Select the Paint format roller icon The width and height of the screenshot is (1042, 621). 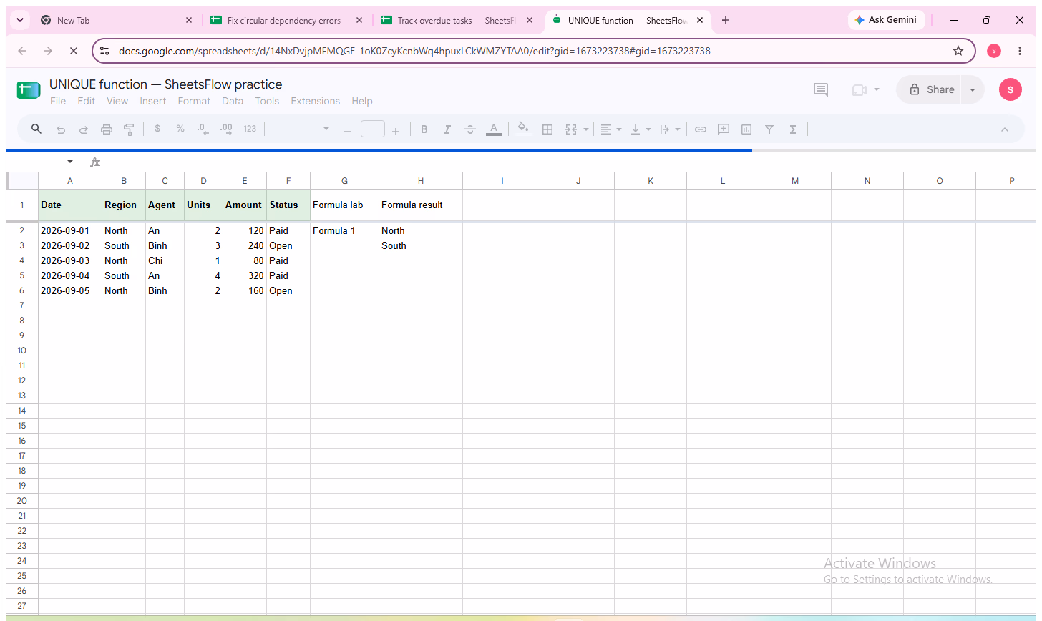coord(129,129)
